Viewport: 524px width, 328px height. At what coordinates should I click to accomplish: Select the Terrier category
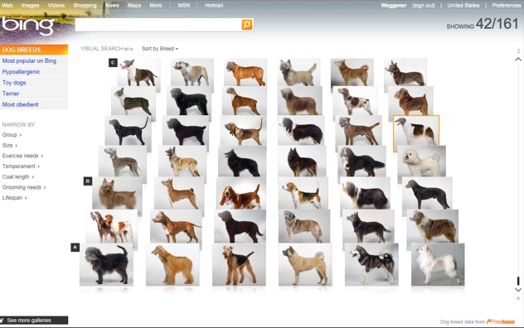pyautogui.click(x=10, y=94)
